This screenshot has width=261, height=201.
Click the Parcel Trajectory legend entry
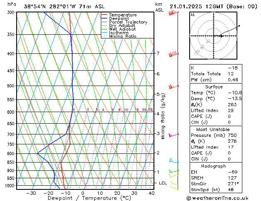click(x=124, y=22)
